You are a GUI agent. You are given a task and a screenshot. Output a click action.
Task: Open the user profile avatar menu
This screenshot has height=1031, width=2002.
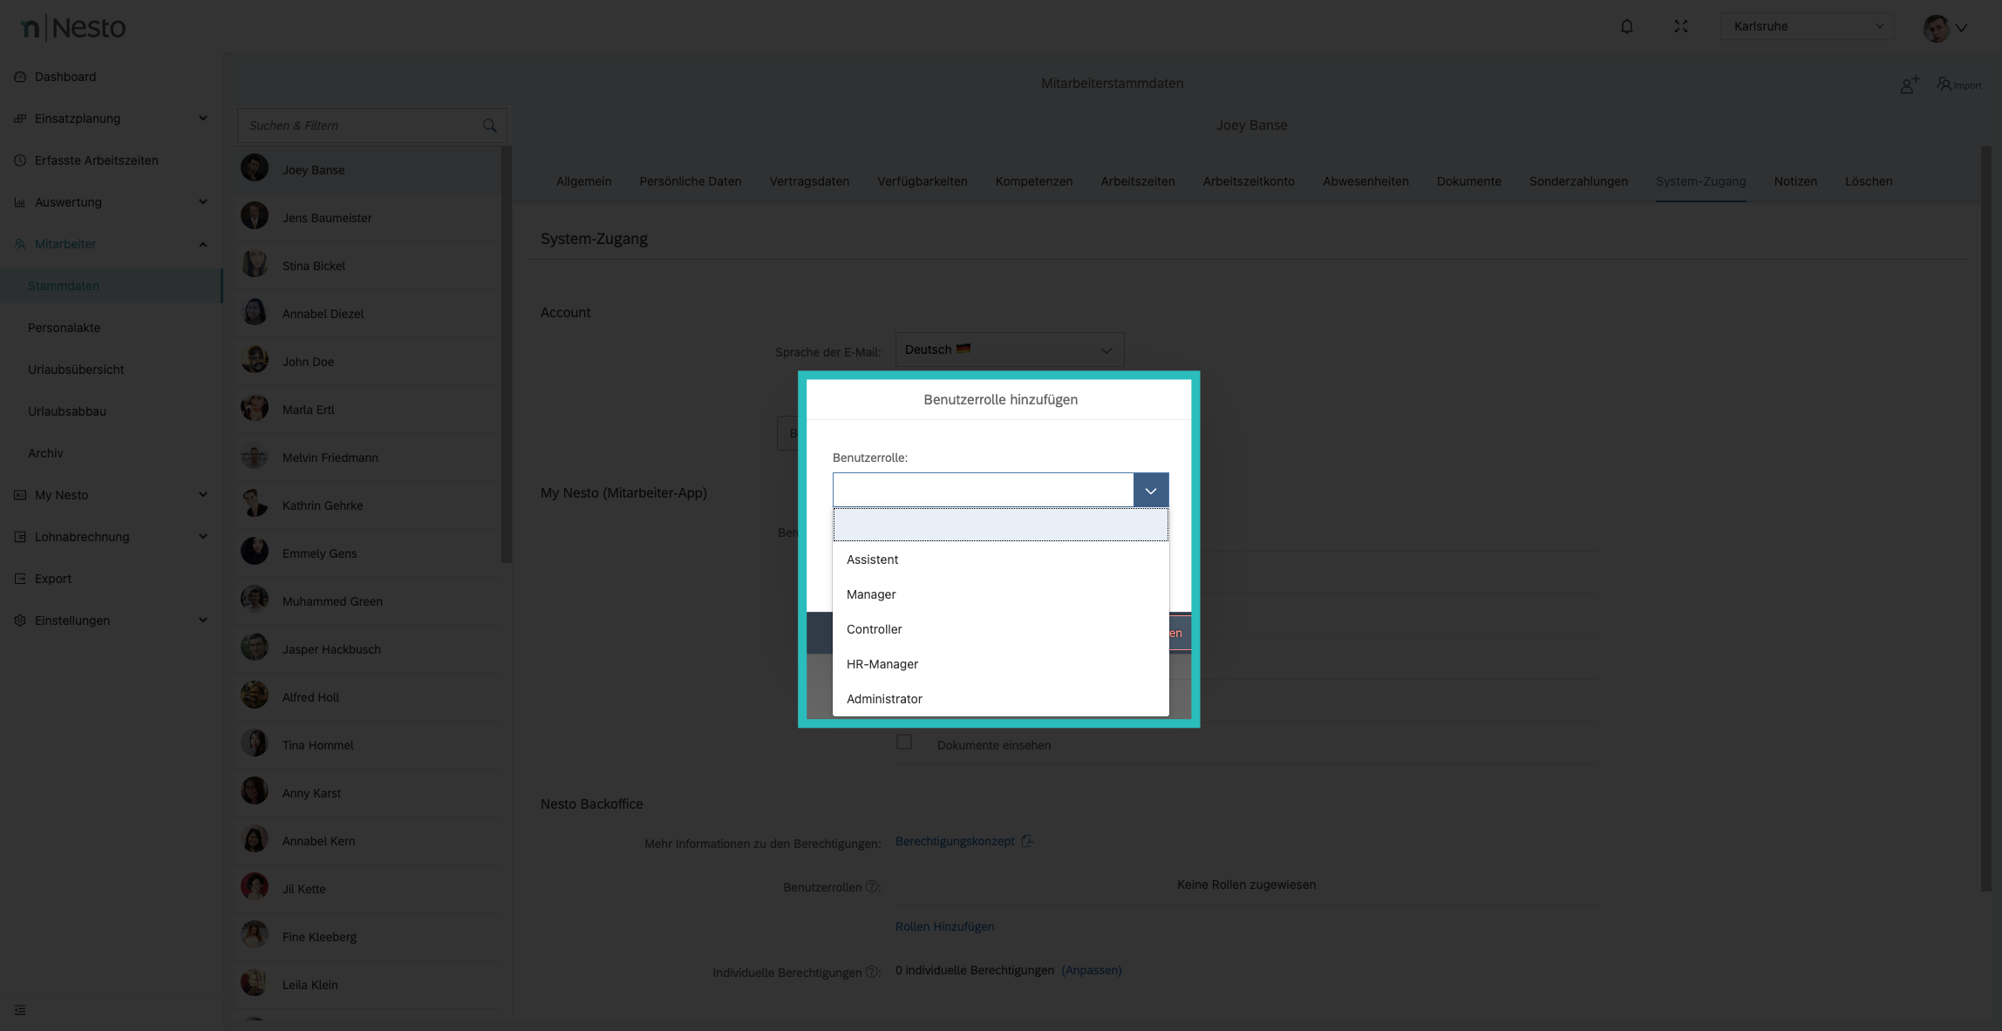point(1944,28)
